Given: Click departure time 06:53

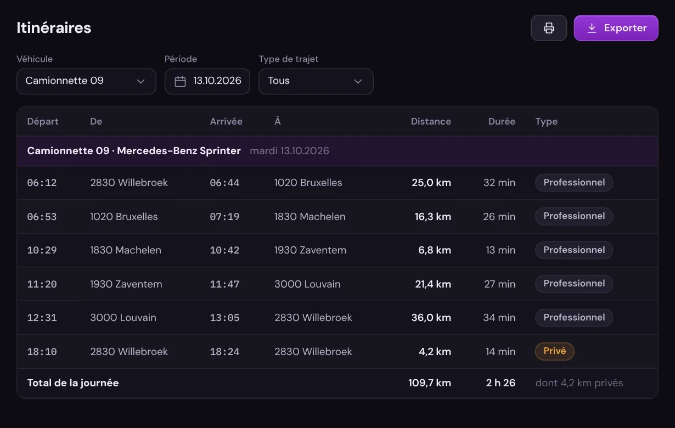Looking at the screenshot, I should click(x=42, y=217).
